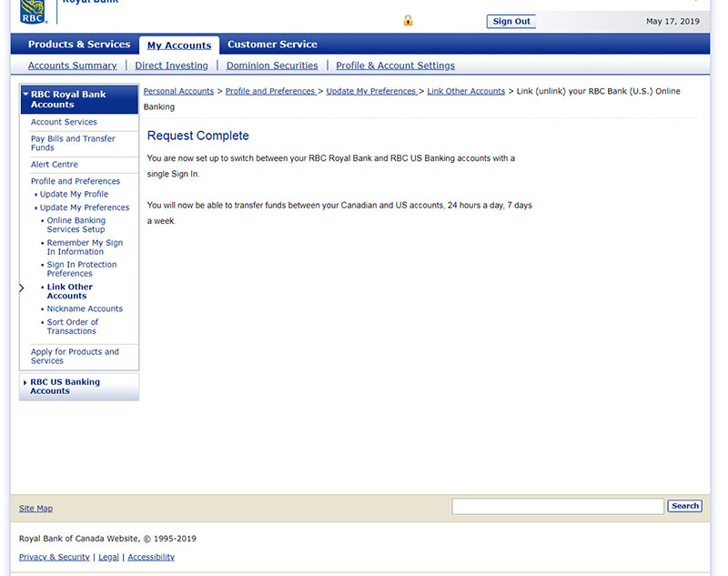This screenshot has height=576, width=728.
Task: Click the secure padlock icon
Action: point(408,20)
